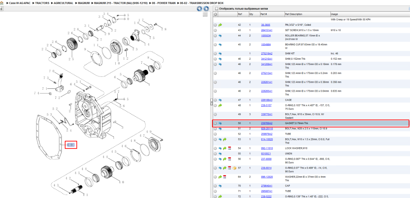The width and height of the screenshot is (410, 198).
Task: Open MAGNUM breadcrumb level
Action: (x=84, y=3)
